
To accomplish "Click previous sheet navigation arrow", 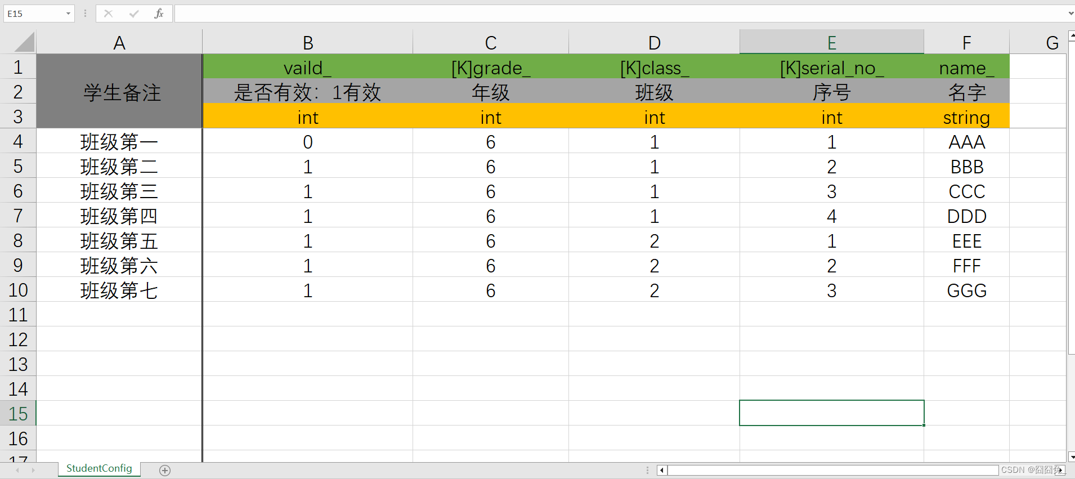I will pos(17,470).
